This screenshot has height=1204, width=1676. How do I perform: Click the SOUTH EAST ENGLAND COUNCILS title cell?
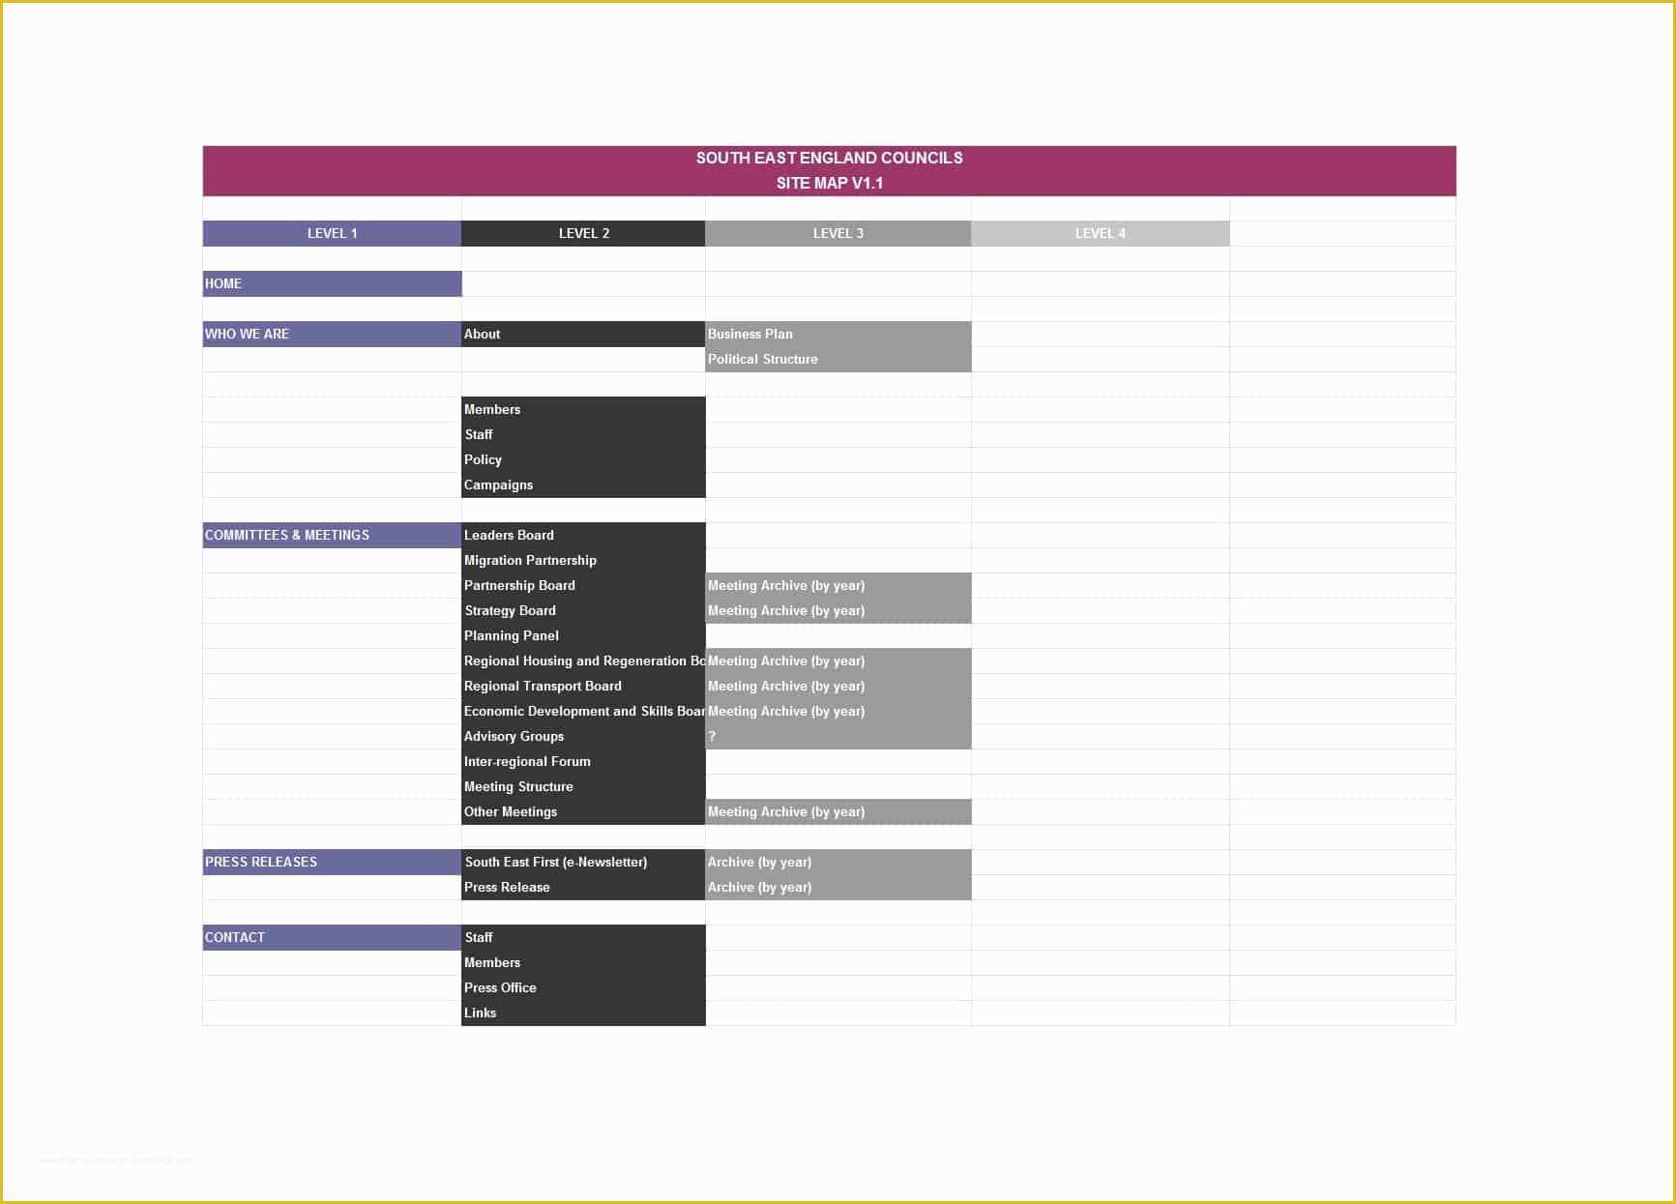[x=829, y=158]
